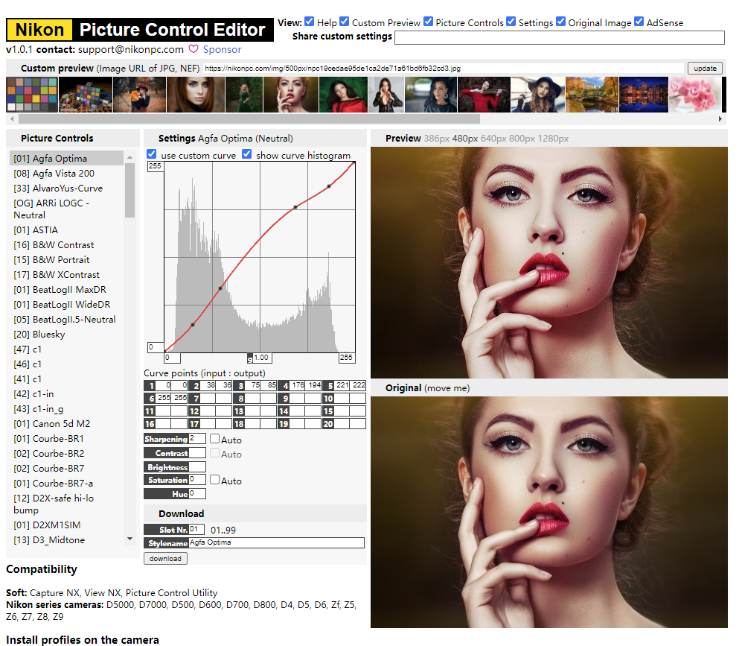Toggle the Original Image view checkbox
The width and height of the screenshot is (742, 646).
560,22
